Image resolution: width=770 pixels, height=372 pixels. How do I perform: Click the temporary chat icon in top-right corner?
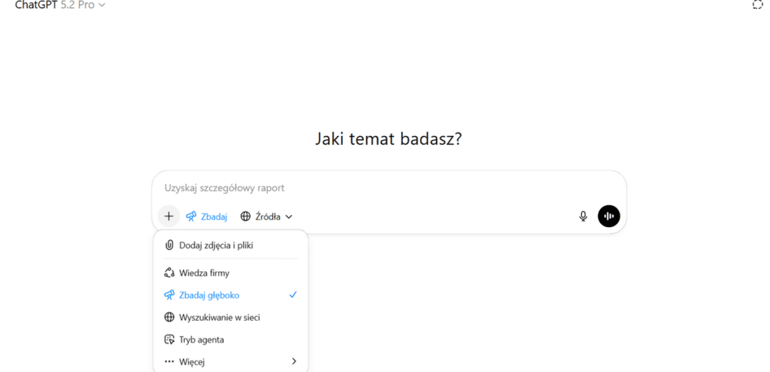pyautogui.click(x=757, y=5)
